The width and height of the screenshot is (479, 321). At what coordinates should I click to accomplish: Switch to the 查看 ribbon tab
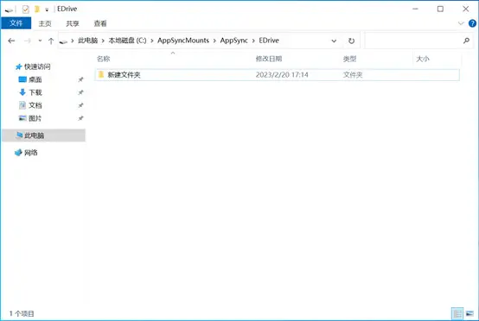point(100,23)
